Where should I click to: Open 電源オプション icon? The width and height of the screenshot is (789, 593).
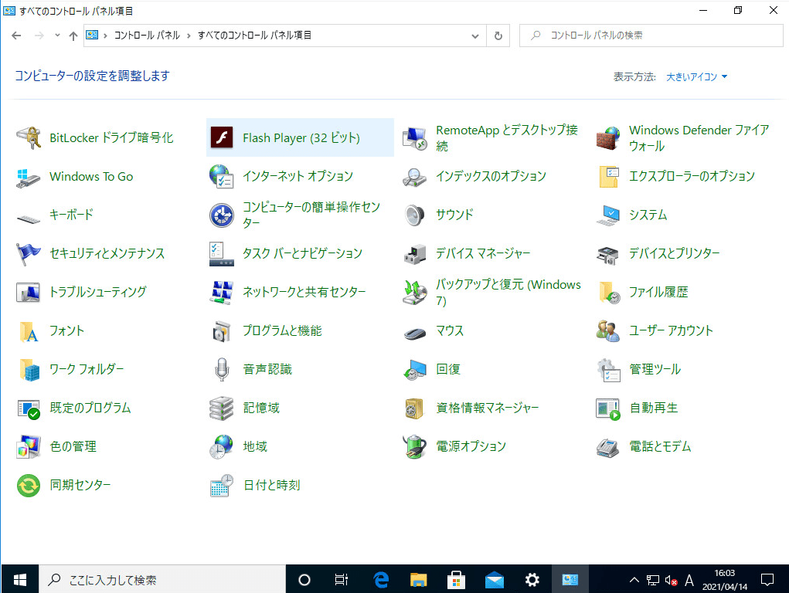(415, 446)
